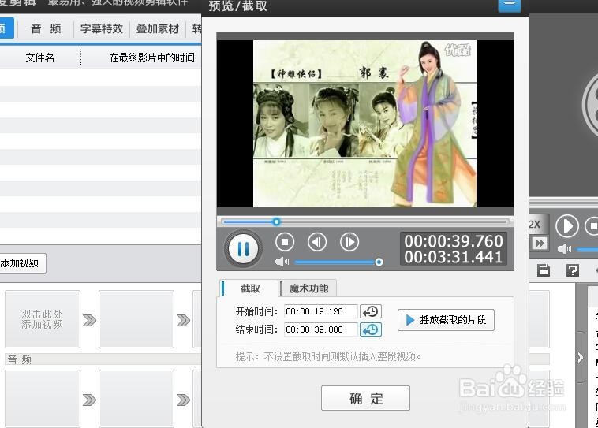This screenshot has height=428, width=598.
Task: Click the video preview frame
Action: click(365, 124)
